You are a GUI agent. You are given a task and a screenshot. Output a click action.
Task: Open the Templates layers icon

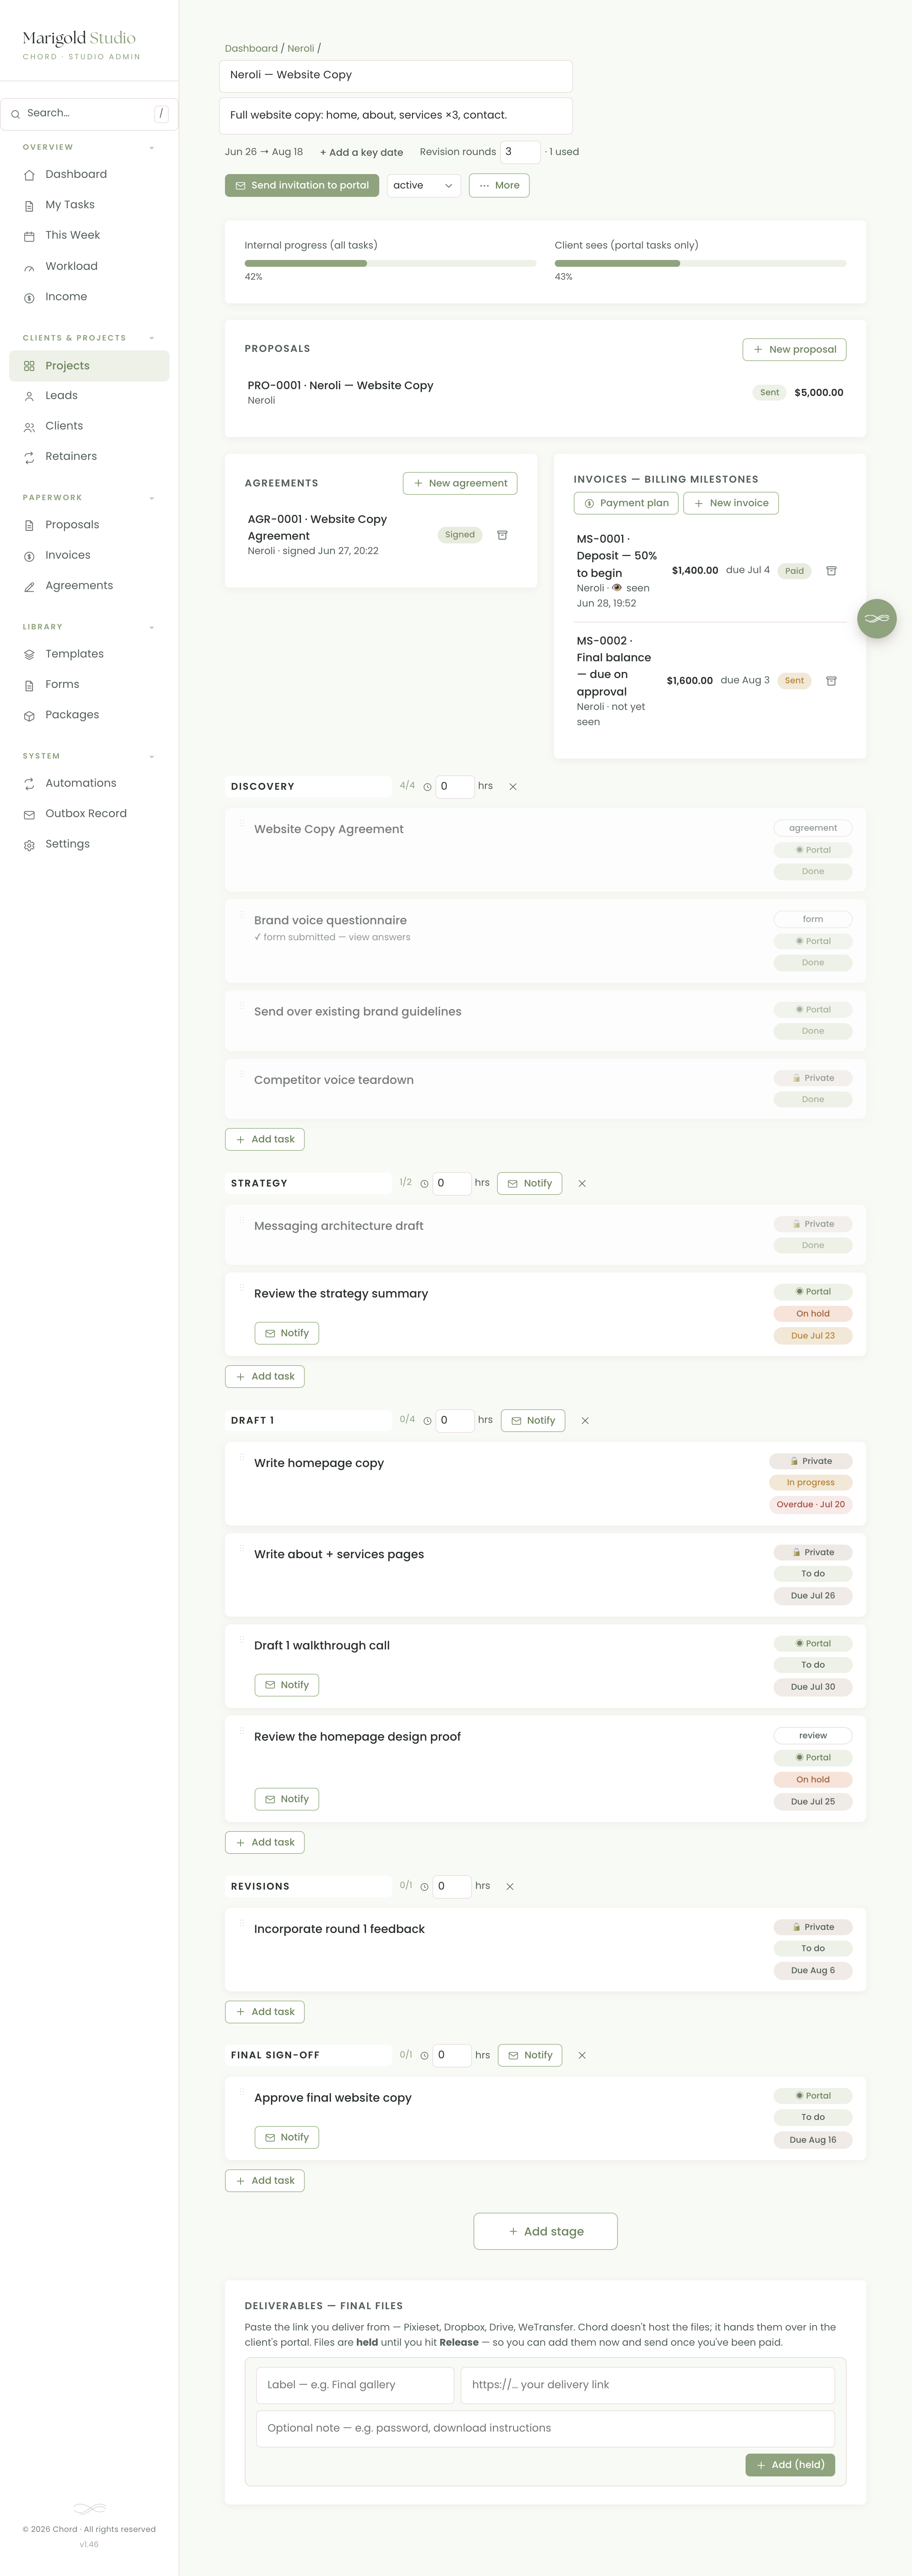pos(29,654)
